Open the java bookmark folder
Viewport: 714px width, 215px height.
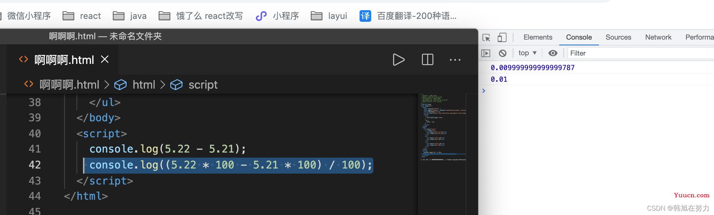point(130,16)
